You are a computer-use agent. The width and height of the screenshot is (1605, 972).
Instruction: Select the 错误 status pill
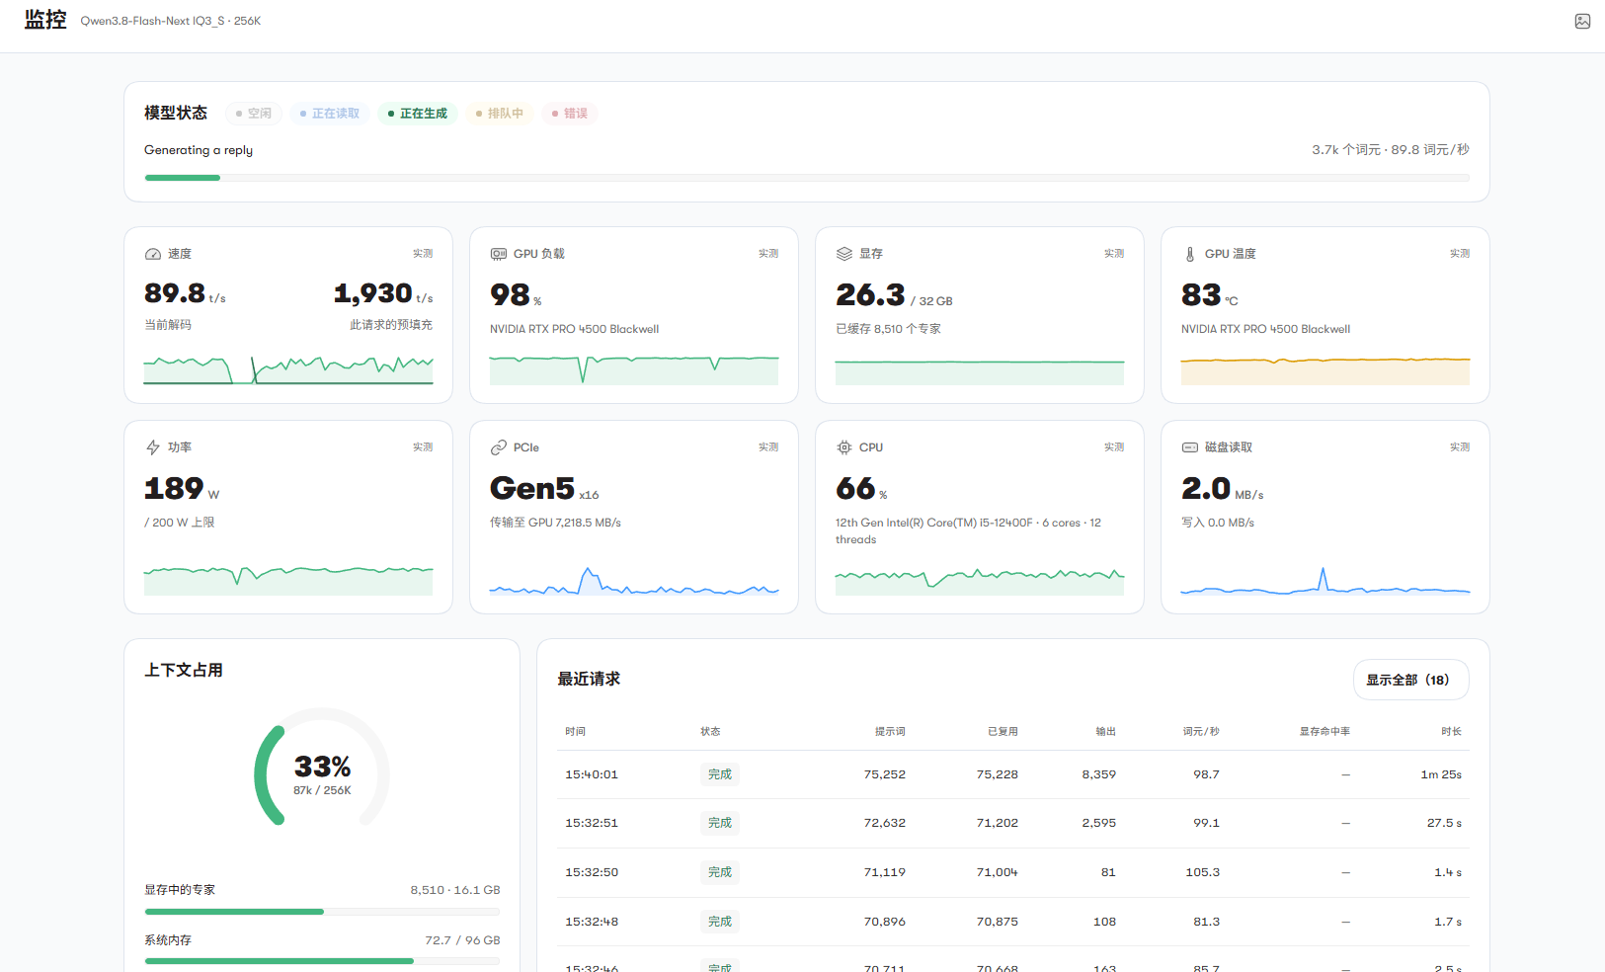tap(570, 114)
